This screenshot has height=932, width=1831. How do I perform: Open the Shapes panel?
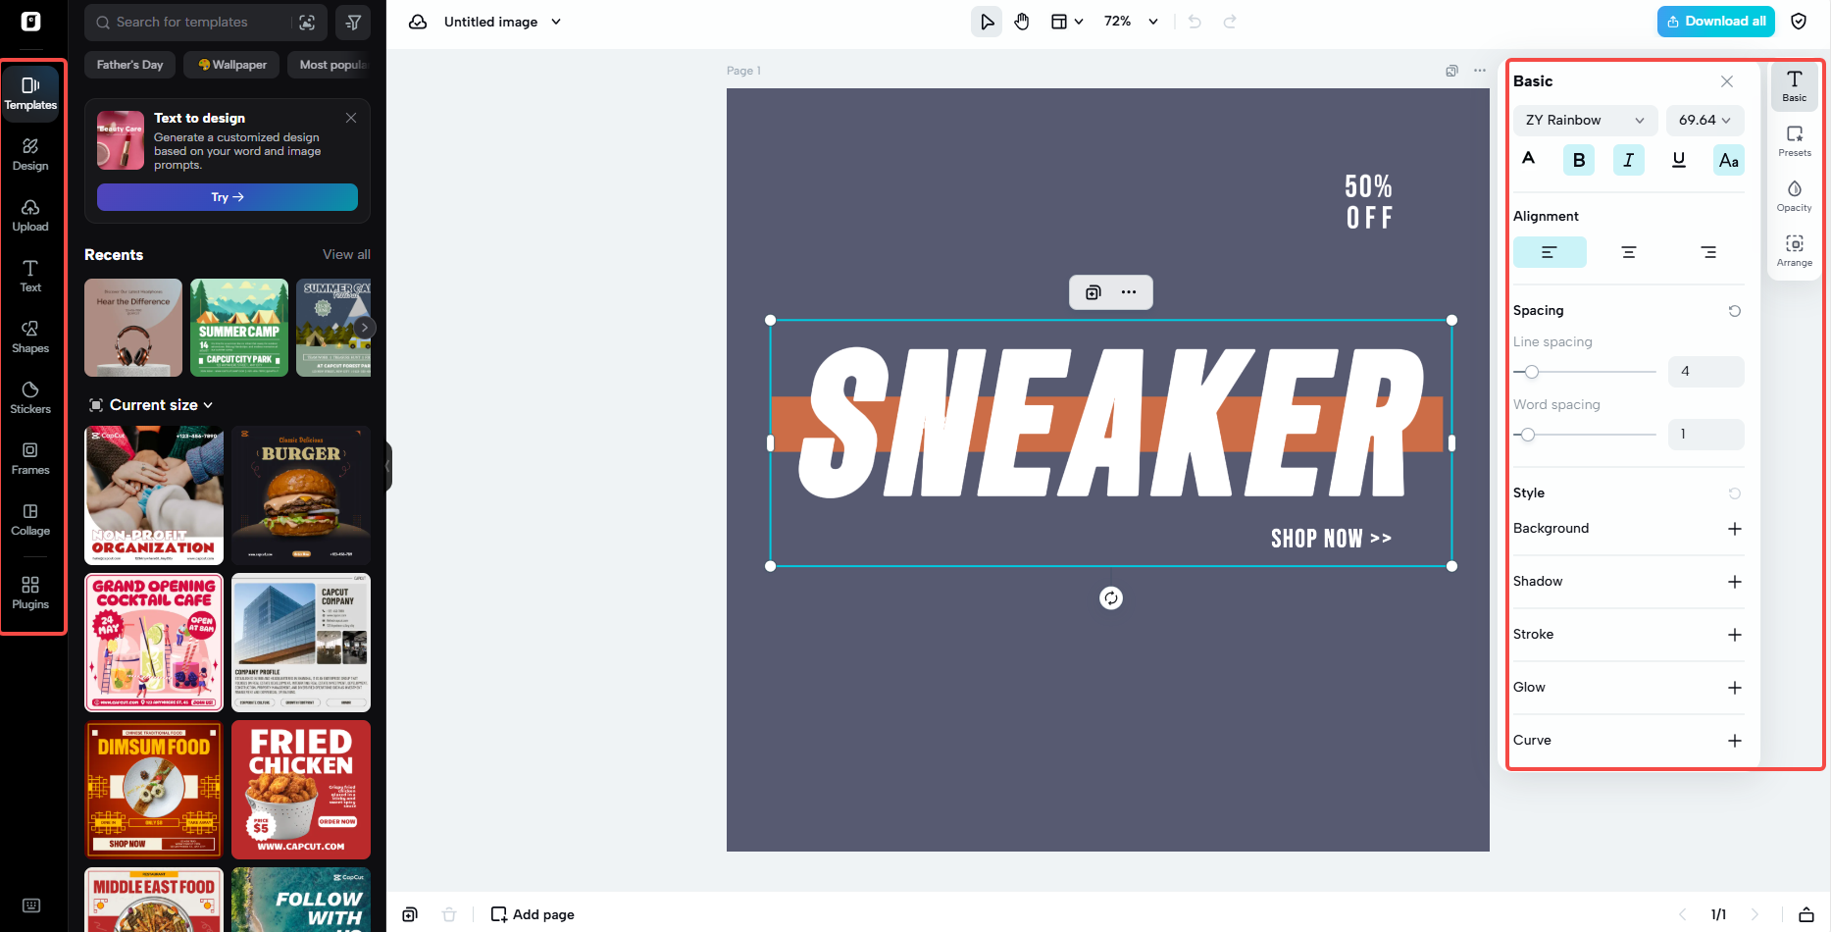pyautogui.click(x=30, y=337)
